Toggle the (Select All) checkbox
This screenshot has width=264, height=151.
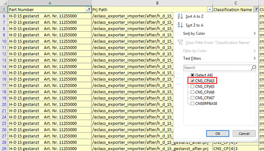coord(193,75)
